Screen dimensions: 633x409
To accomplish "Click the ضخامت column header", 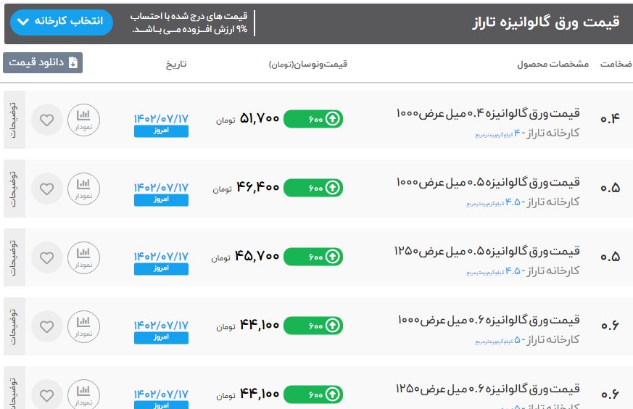I will coord(616,64).
